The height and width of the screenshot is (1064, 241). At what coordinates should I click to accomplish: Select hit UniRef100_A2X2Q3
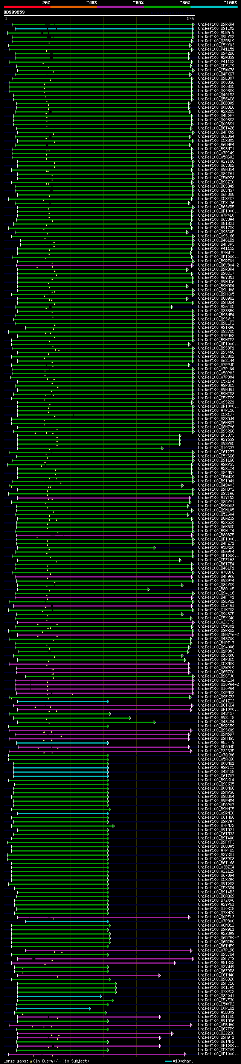216,111
